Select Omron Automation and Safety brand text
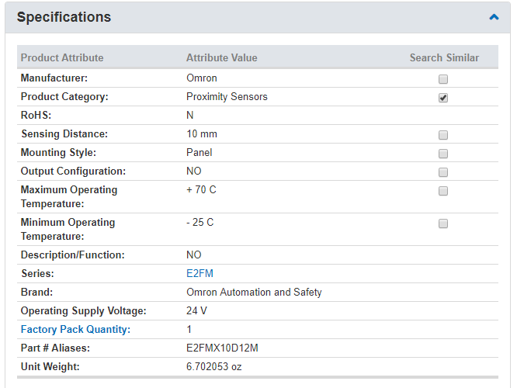Image resolution: width=524 pixels, height=388 pixels. coord(254,292)
